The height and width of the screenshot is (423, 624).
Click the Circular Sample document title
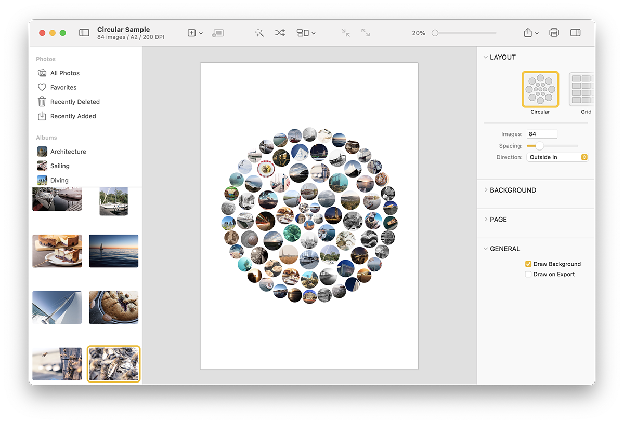pyautogui.click(x=123, y=30)
